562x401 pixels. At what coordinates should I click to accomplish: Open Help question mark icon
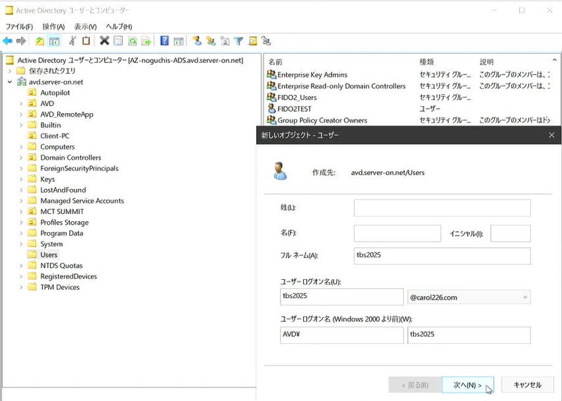coord(164,41)
